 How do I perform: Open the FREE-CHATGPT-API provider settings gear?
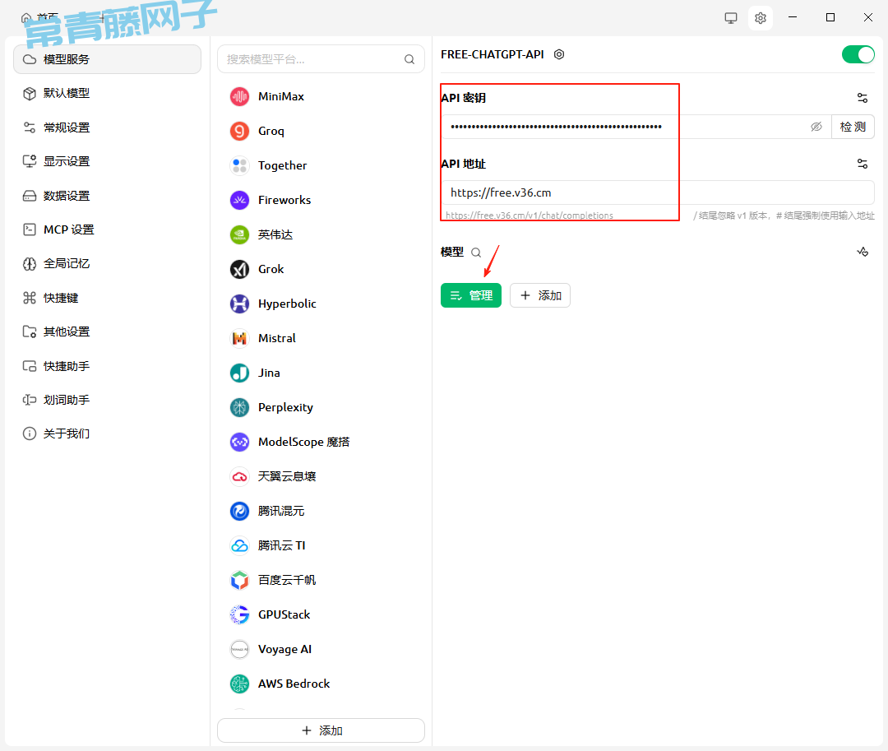click(559, 54)
